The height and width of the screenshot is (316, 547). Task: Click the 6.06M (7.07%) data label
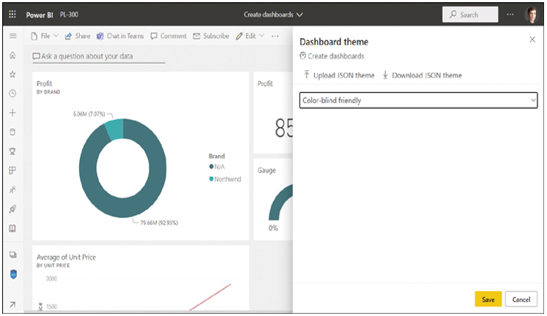click(89, 114)
